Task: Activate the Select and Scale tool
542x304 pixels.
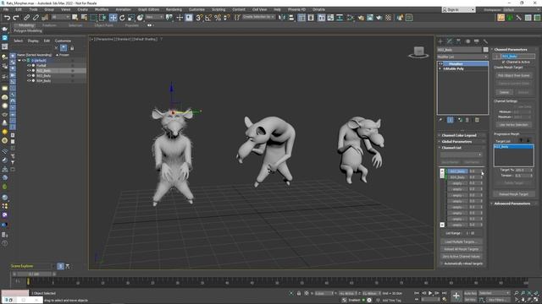Action: click(x=131, y=18)
